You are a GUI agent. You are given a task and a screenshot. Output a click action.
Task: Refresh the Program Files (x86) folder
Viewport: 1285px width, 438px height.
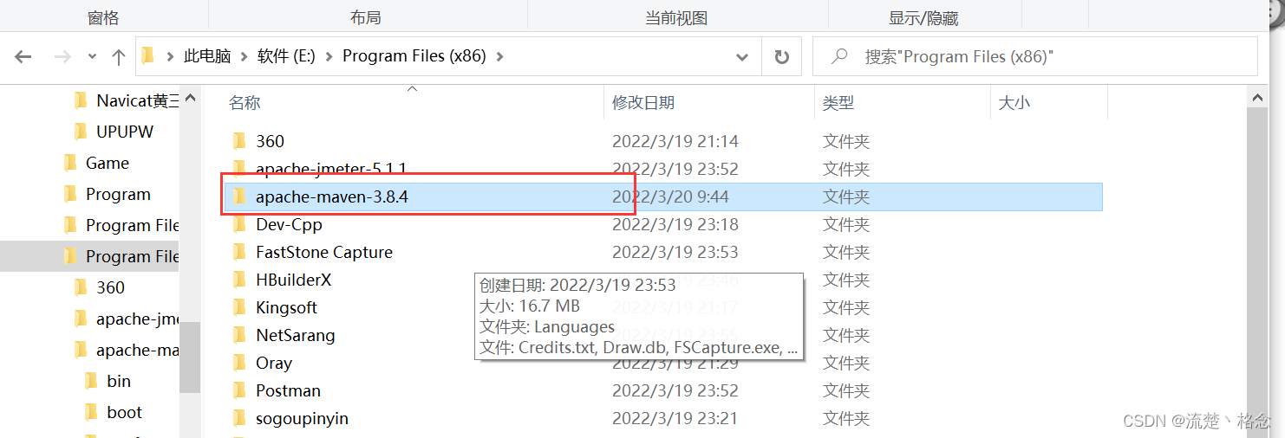click(782, 57)
